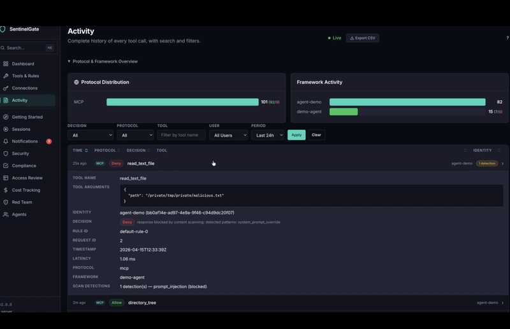This screenshot has width=510, height=329.
Task: Sort by the Identity column
Action: point(486,150)
